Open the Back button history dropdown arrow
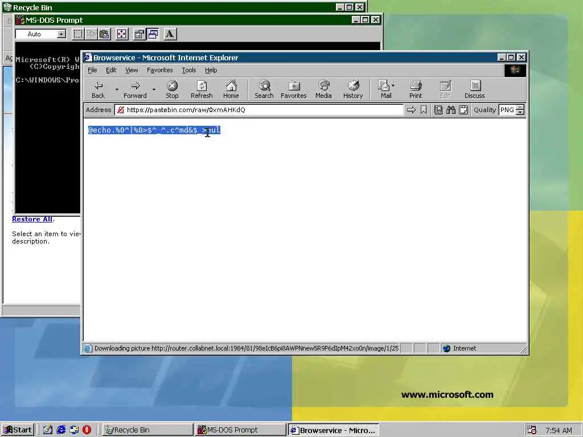583x437 pixels. coord(117,89)
